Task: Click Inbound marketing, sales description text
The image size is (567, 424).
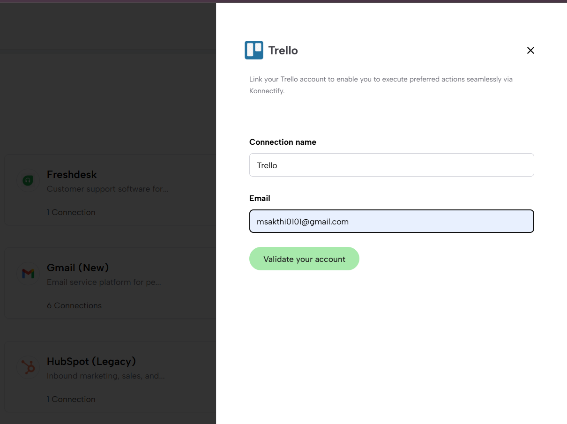Action: [106, 376]
